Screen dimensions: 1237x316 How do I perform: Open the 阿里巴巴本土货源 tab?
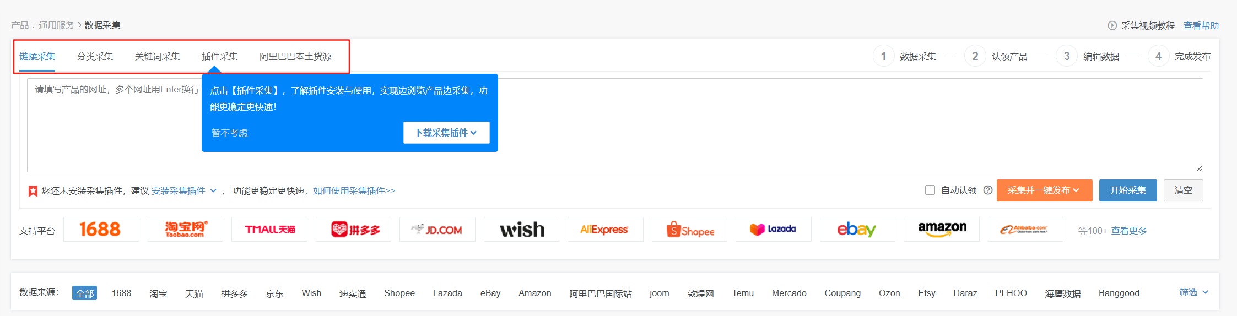[x=295, y=56]
